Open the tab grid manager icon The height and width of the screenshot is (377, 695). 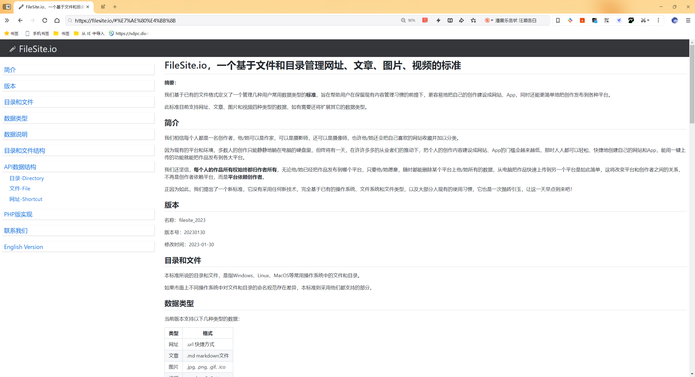point(103,7)
